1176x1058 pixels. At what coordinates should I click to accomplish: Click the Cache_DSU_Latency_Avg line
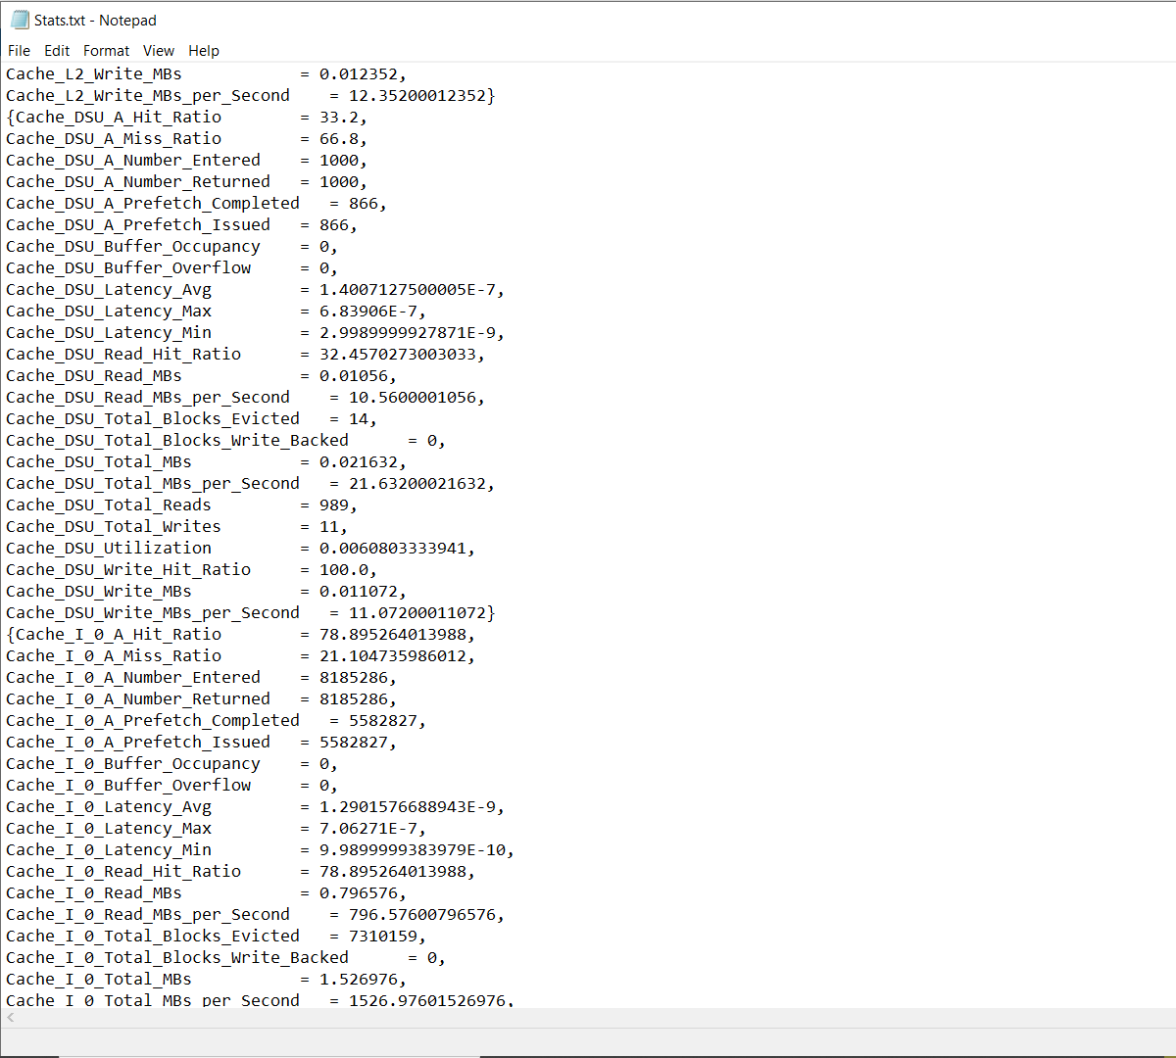[x=255, y=290]
